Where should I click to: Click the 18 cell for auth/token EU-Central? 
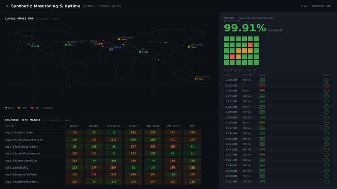114,133
